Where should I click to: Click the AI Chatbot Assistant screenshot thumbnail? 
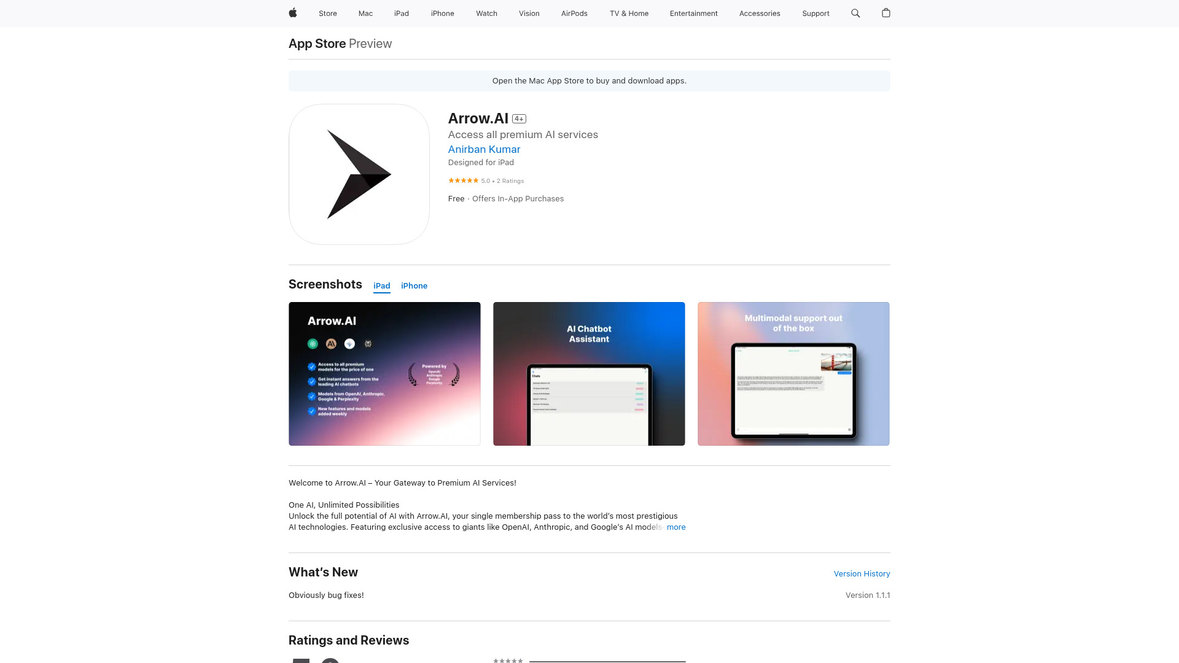(589, 373)
